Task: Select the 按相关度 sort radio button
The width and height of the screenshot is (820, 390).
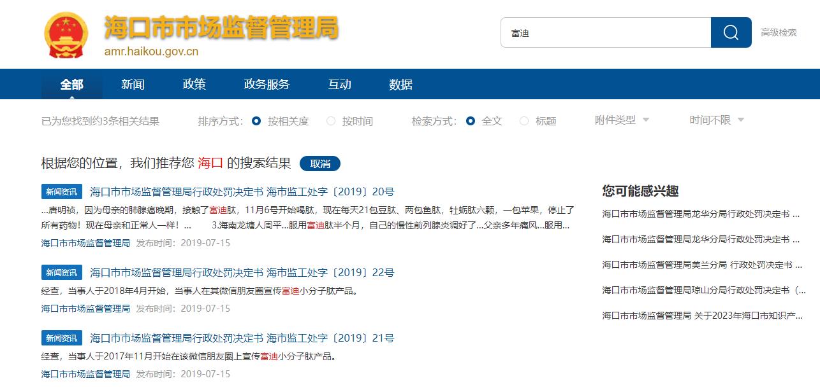Action: (256, 121)
